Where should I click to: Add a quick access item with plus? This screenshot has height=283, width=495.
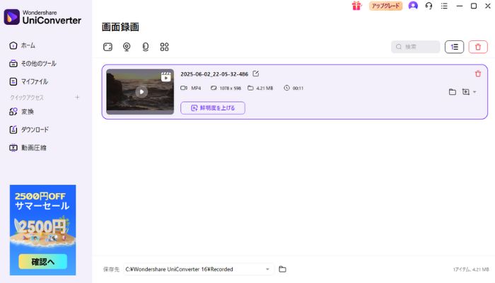[x=77, y=98]
